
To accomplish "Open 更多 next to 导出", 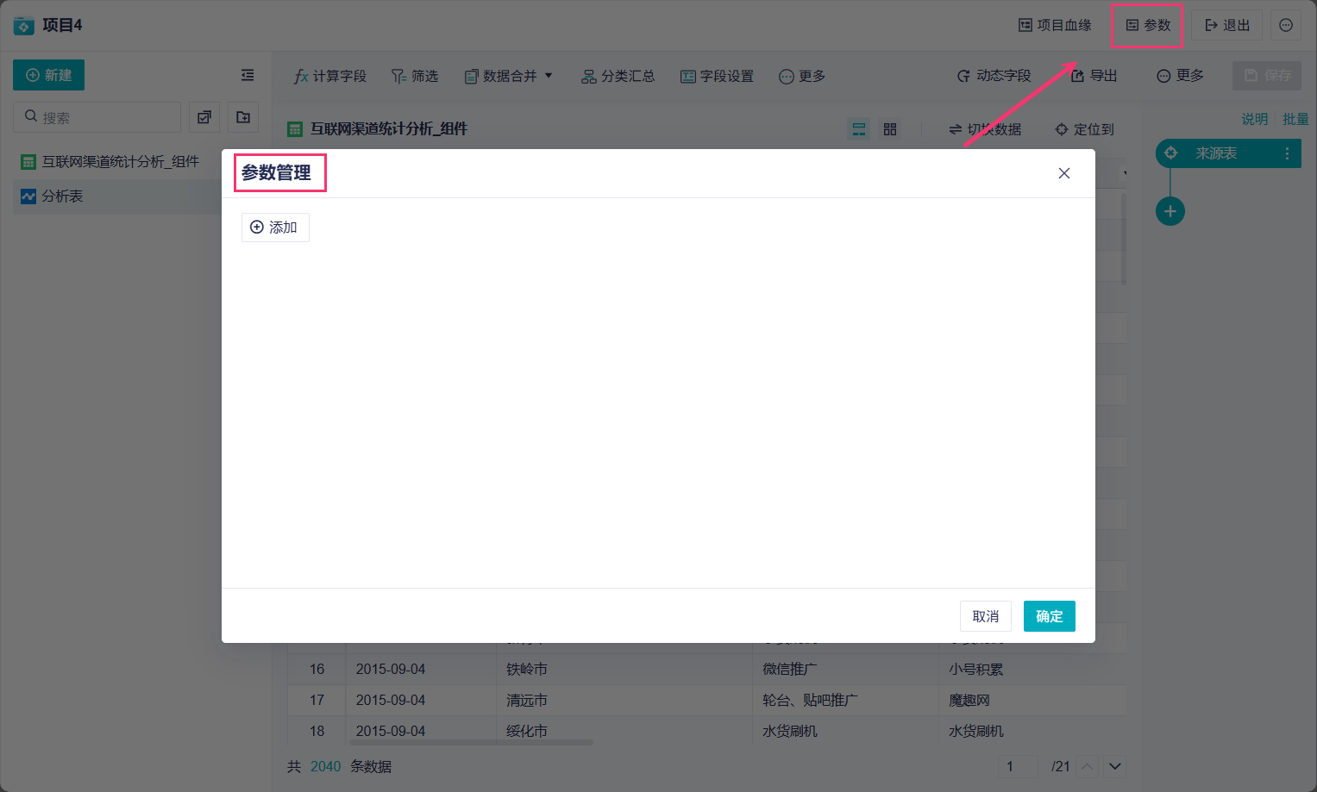I will 1180,76.
